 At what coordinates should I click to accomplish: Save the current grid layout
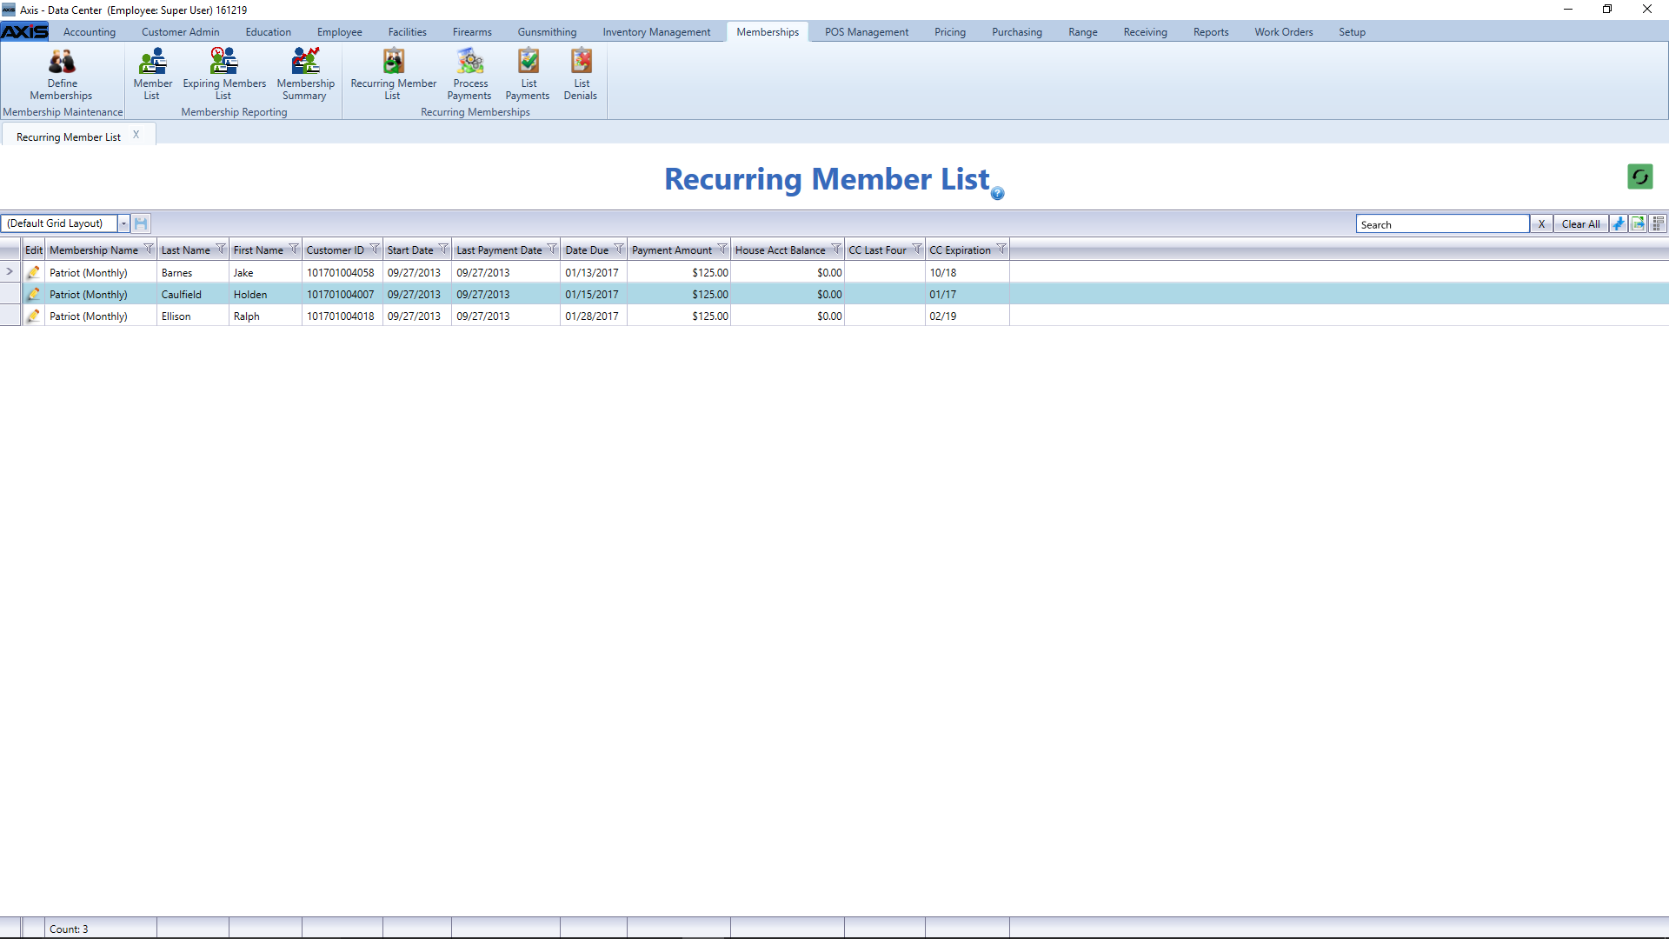[x=141, y=223]
